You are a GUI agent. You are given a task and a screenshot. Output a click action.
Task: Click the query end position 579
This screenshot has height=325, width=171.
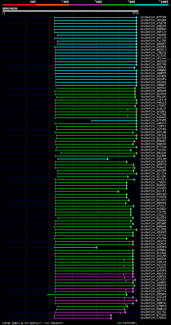point(135,13)
